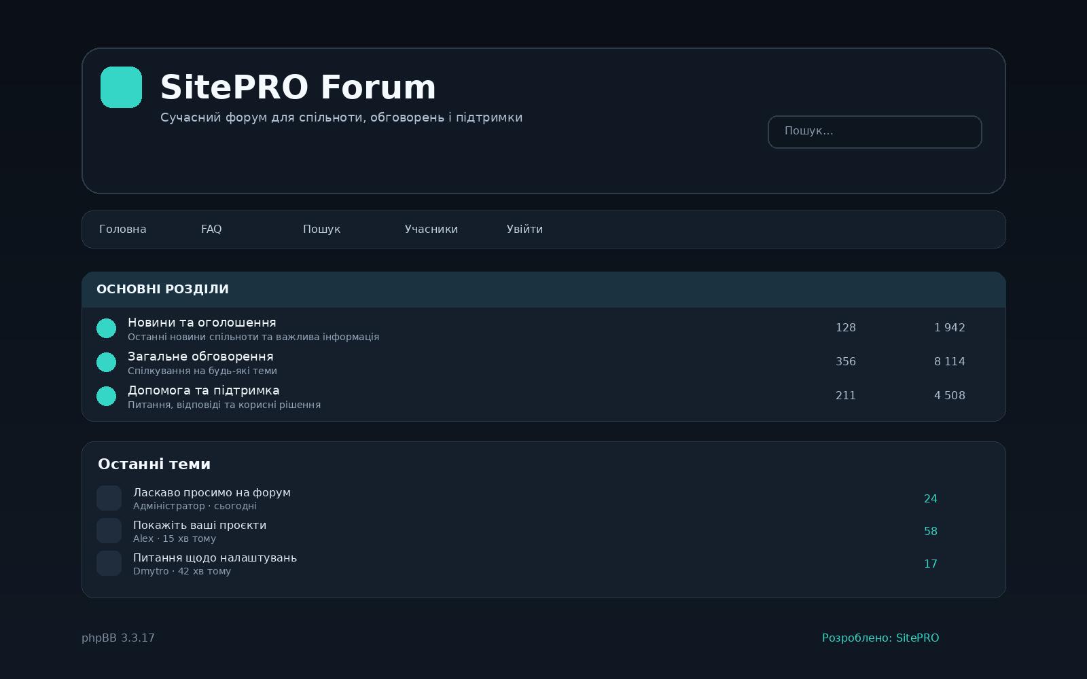Click the status icon for Новини та оголошення
The width and height of the screenshot is (1087, 679).
106,328
